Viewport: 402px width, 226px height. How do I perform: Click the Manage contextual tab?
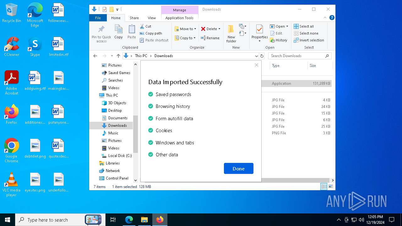click(180, 10)
